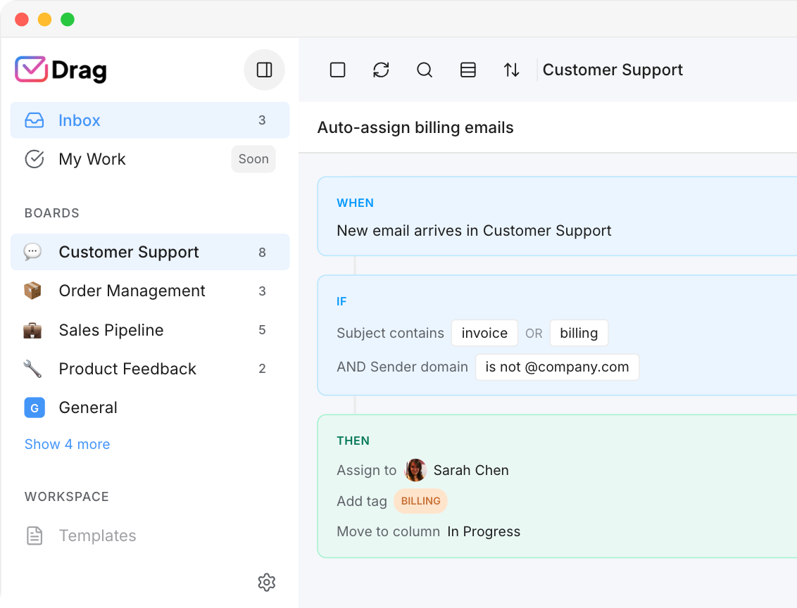
Task: Click the invoice keyword chip
Action: [484, 333]
